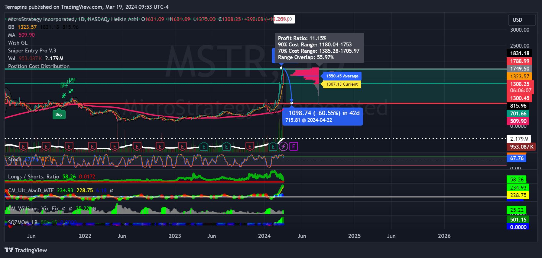Click the 2.179M volume axis label

[x=519, y=139]
